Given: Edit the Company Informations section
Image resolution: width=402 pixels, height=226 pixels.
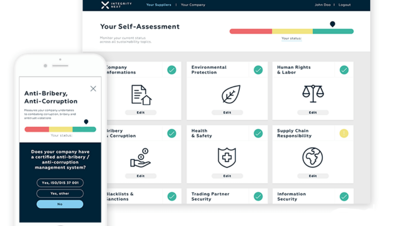Looking at the screenshot, I should (141, 112).
